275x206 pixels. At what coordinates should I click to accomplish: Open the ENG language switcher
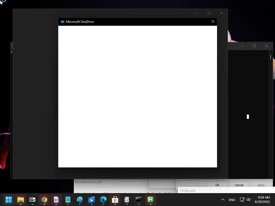pyautogui.click(x=232, y=200)
